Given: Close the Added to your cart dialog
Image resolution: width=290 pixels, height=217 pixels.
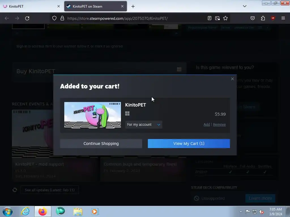Looking at the screenshot, I should [x=232, y=79].
